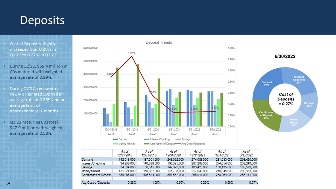This screenshot has width=336, height=189.
Task: Click the slide number 14
Action: pos(8,183)
